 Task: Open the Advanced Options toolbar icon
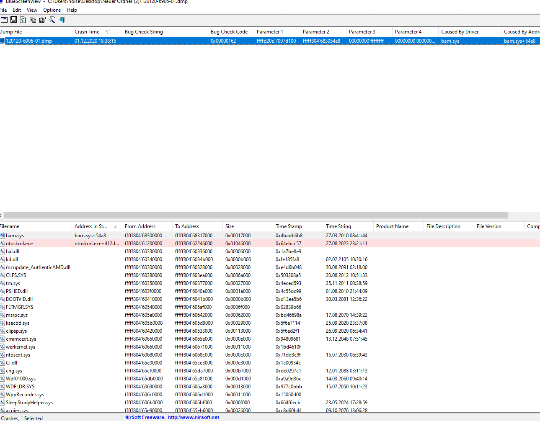pyautogui.click(x=4, y=20)
